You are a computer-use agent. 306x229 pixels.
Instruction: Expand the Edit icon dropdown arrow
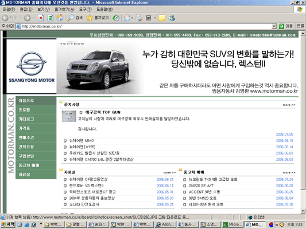[x=155, y=18]
